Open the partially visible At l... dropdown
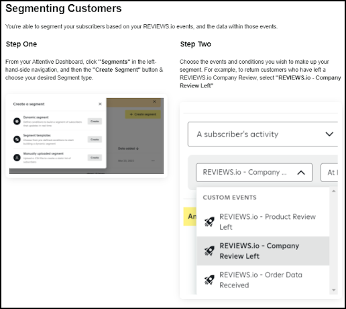The image size is (346, 309). click(329, 173)
